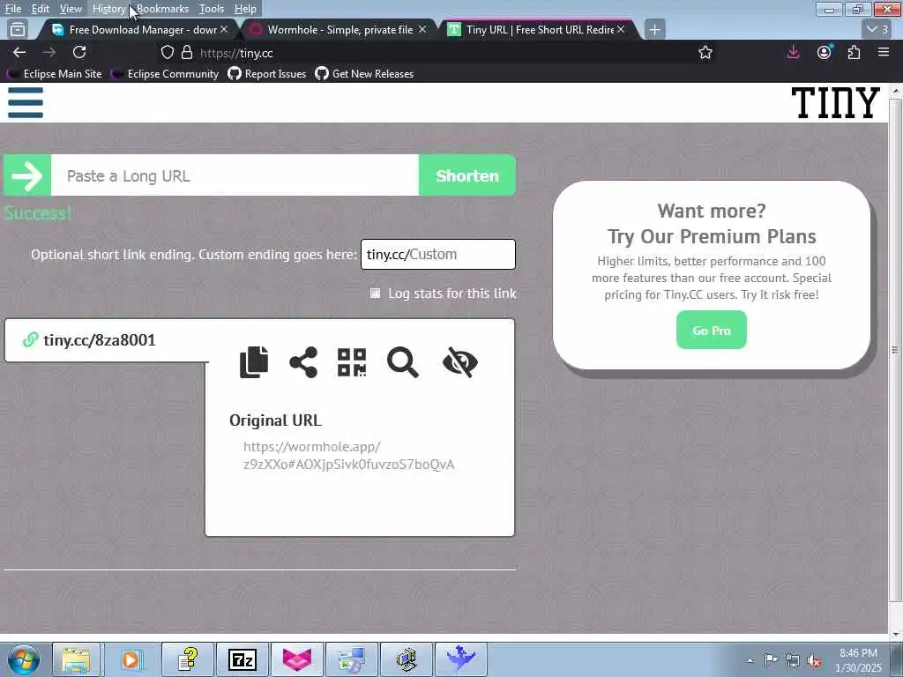The height and width of the screenshot is (677, 903).
Task: Click the TINY logo
Action: tap(835, 103)
